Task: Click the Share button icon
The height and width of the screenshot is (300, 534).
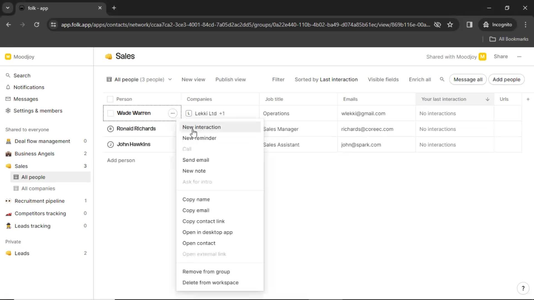Action: pos(501,56)
